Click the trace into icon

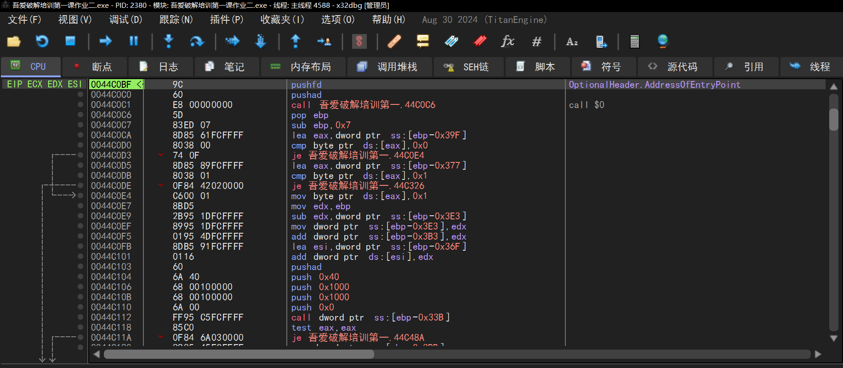pos(232,41)
